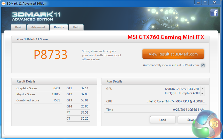Click the Your 3DMark 11 Score header
Viewport: 223px width, 139px height.
[x=32, y=39]
